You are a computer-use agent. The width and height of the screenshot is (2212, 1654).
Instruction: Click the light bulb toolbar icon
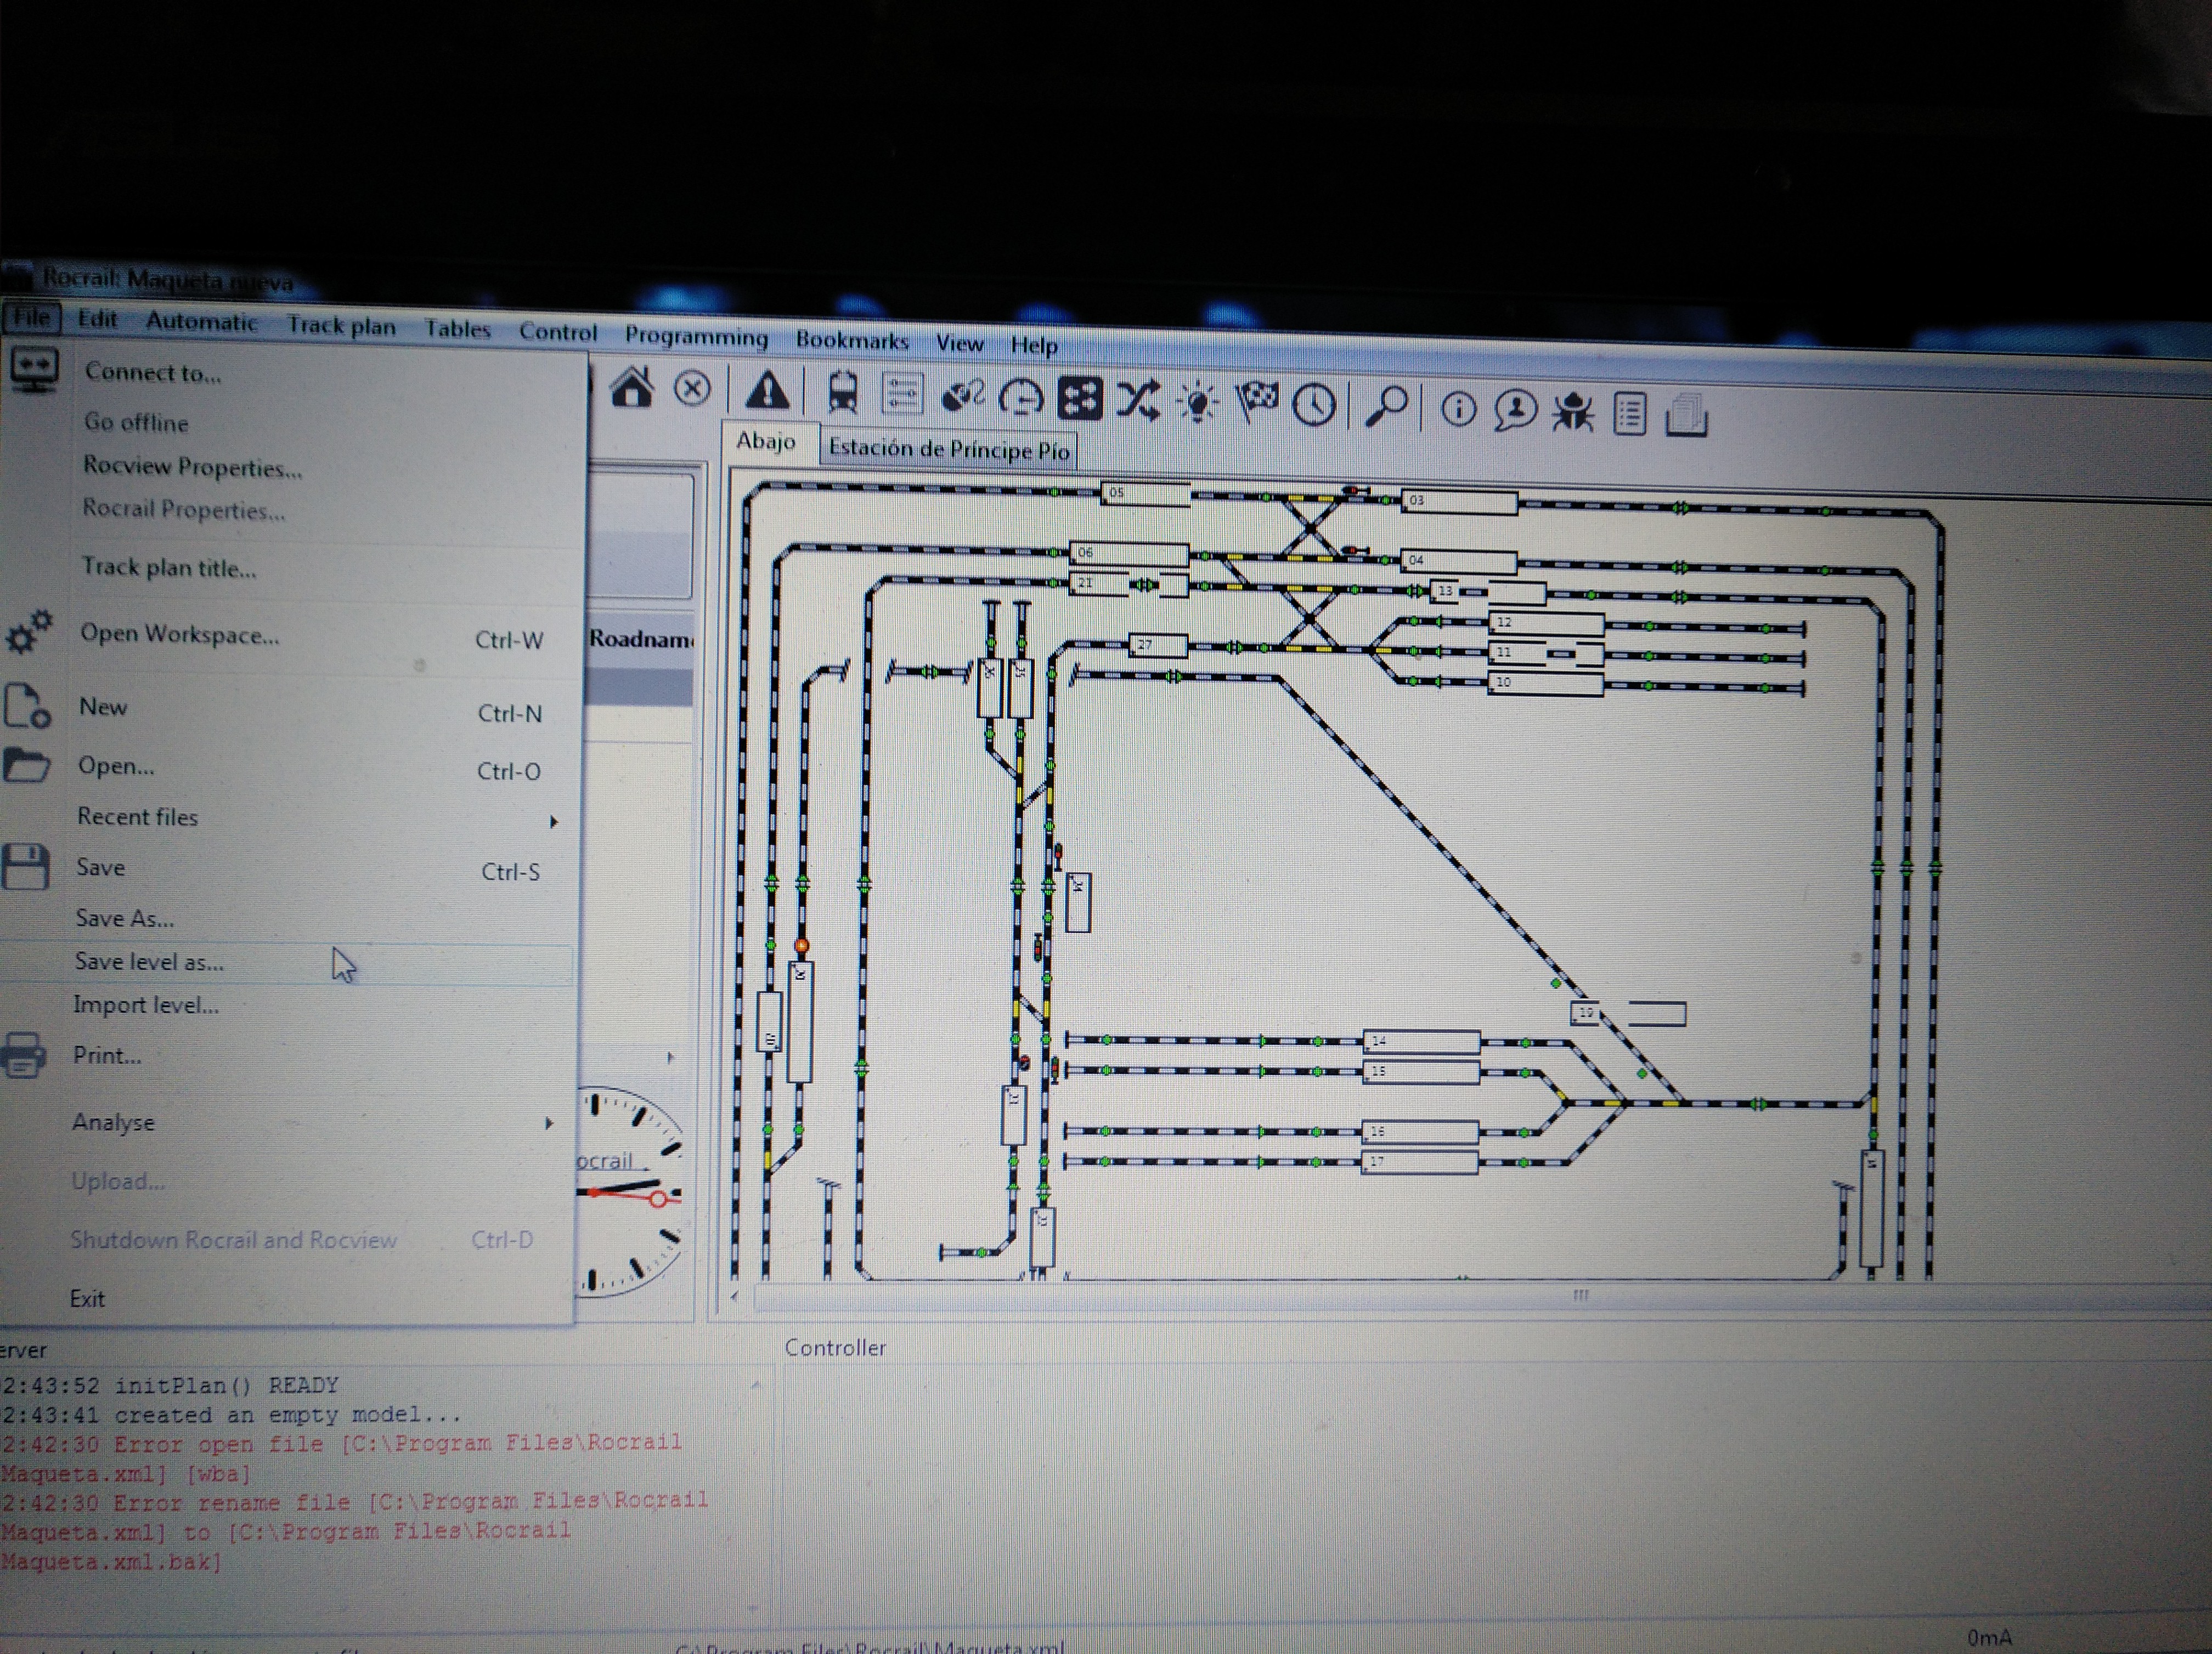point(1197,403)
